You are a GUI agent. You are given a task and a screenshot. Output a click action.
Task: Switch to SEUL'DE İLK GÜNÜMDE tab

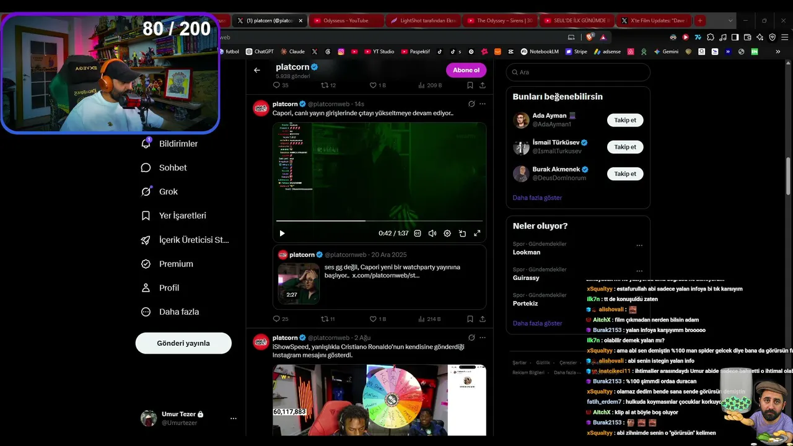(577, 20)
